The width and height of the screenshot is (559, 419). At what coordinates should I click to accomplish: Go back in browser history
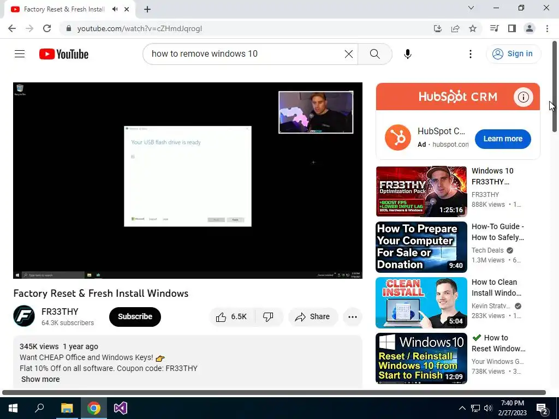[x=12, y=28]
